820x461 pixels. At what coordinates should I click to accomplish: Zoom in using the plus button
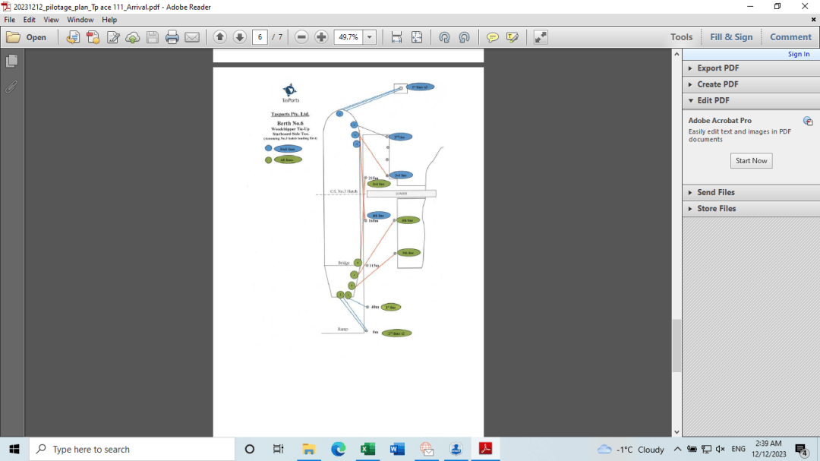(x=321, y=37)
